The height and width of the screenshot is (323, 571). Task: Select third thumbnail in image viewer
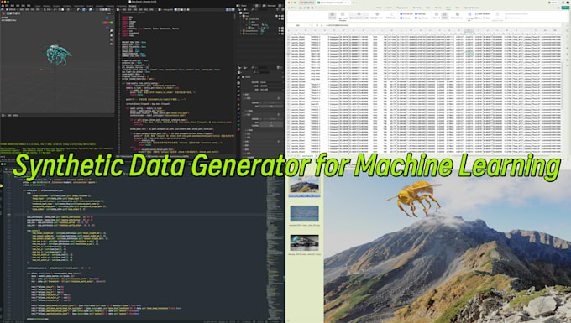(x=305, y=242)
